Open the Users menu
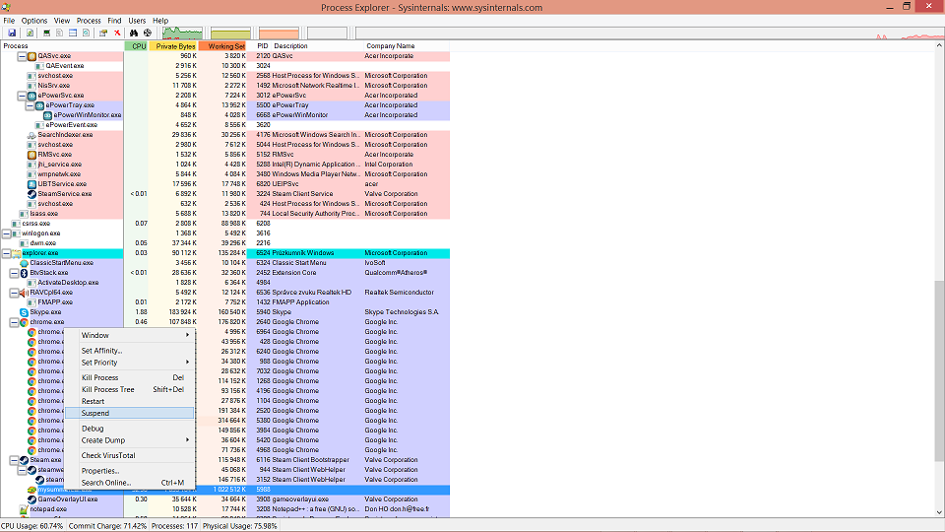This screenshot has width=945, height=532. coord(137,21)
